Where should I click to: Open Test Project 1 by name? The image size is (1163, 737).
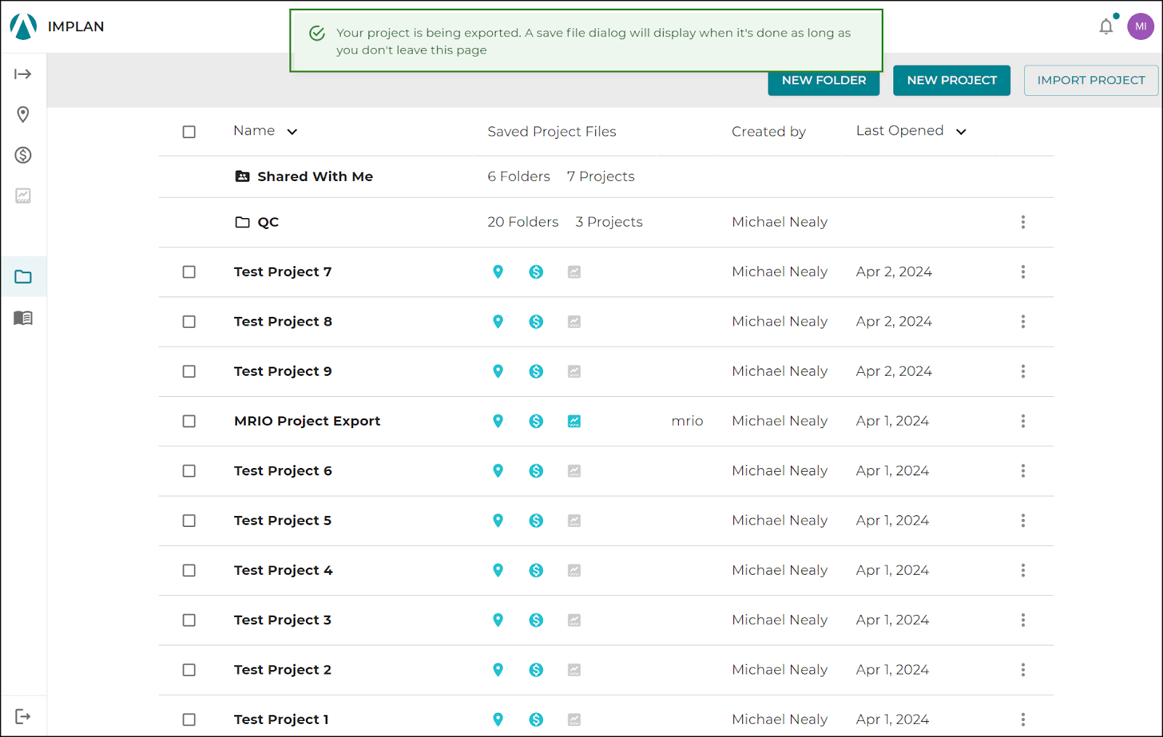point(281,720)
